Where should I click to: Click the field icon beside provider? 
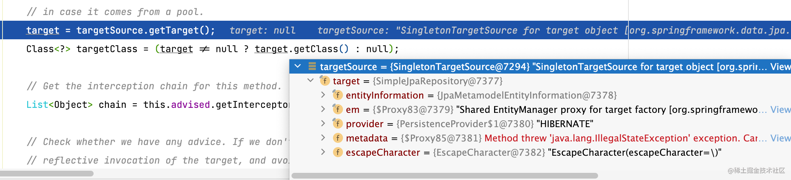pos(337,124)
